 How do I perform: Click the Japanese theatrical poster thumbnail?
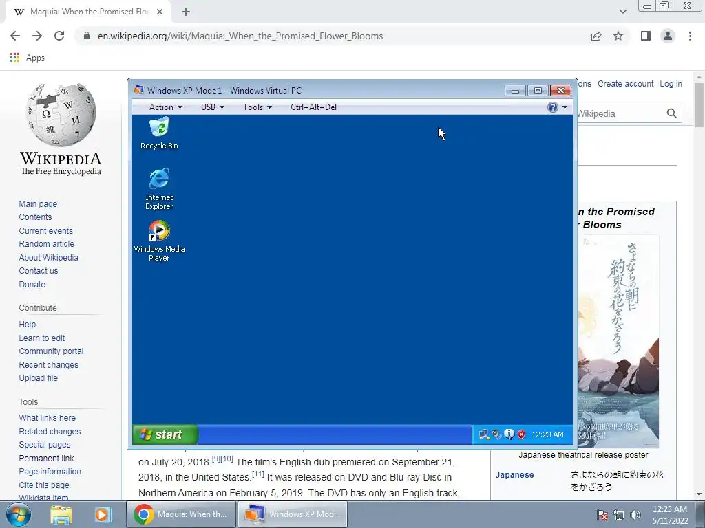pyautogui.click(x=618, y=341)
